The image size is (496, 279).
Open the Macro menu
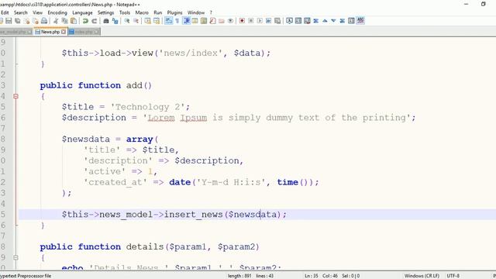pyautogui.click(x=142, y=12)
